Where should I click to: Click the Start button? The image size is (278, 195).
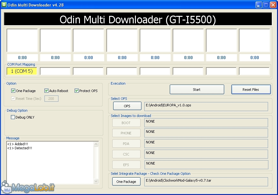(197, 90)
